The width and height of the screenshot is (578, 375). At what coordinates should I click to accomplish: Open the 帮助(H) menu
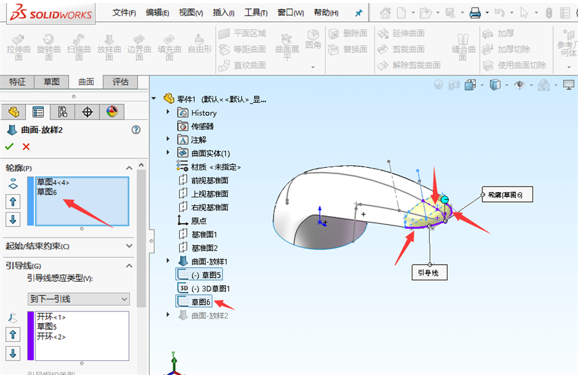[x=326, y=13]
